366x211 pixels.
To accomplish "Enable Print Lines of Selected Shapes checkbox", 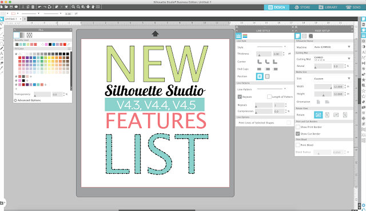I will (x=289, y=123).
